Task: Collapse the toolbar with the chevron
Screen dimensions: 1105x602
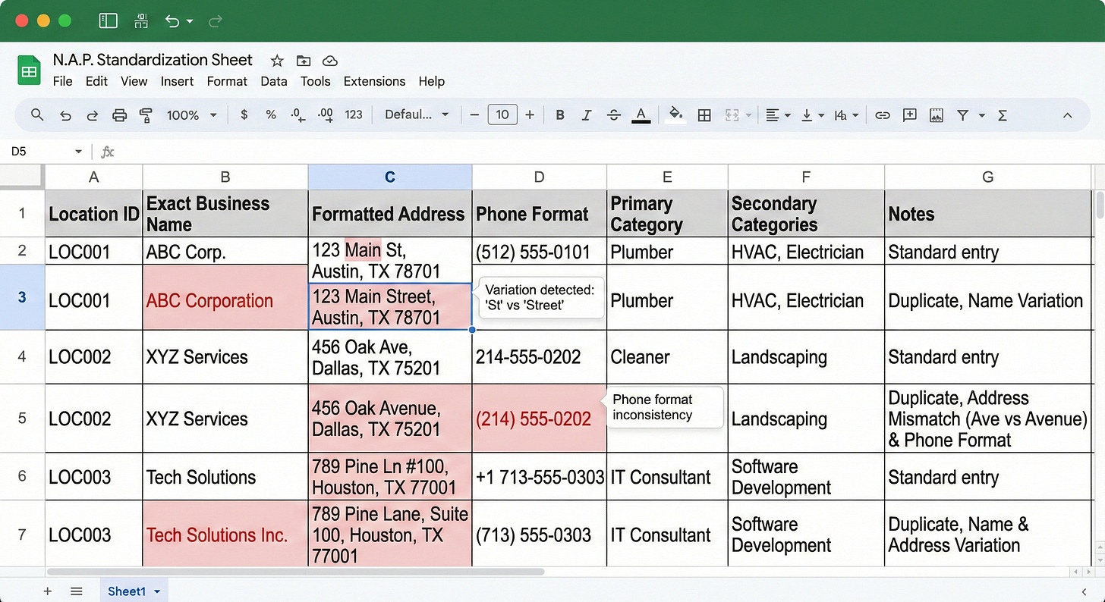Action: [1067, 114]
